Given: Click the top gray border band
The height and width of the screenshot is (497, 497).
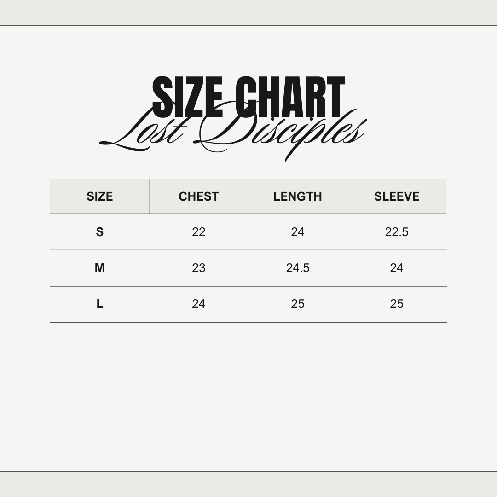Looking at the screenshot, I should point(248,12).
